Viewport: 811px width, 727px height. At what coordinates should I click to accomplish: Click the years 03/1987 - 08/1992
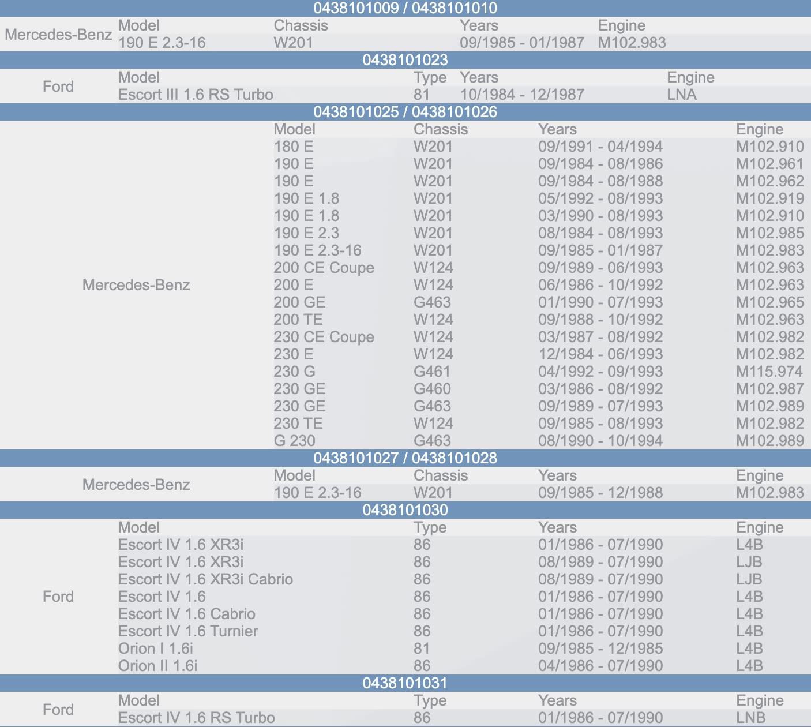pos(600,337)
